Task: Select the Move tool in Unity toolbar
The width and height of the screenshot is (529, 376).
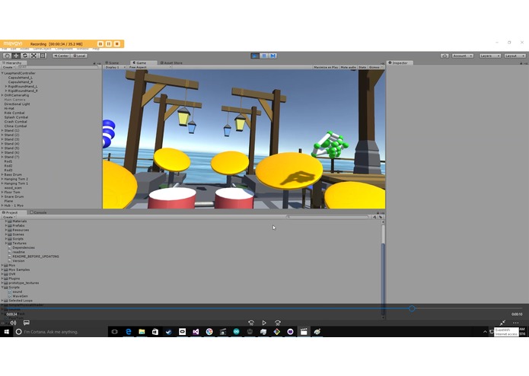Action: click(16, 56)
